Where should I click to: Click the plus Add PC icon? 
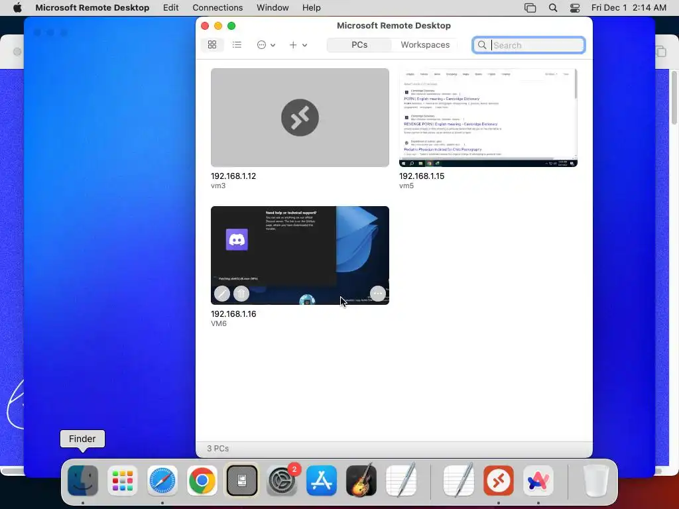coord(293,45)
